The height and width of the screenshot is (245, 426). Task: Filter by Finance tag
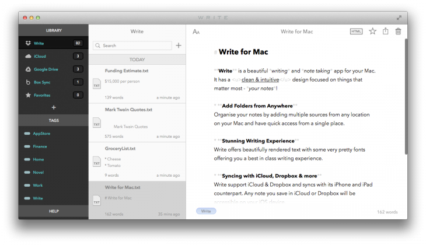click(x=40, y=146)
